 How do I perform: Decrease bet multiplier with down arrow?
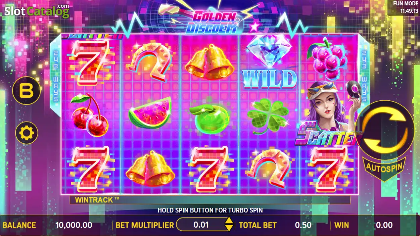point(229,228)
